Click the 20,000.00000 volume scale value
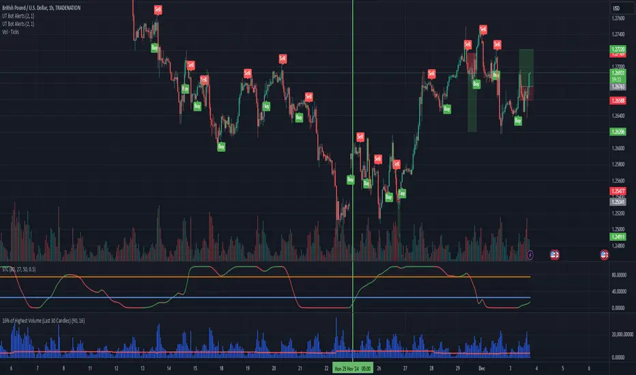This screenshot has width=636, height=375. tap(622, 335)
